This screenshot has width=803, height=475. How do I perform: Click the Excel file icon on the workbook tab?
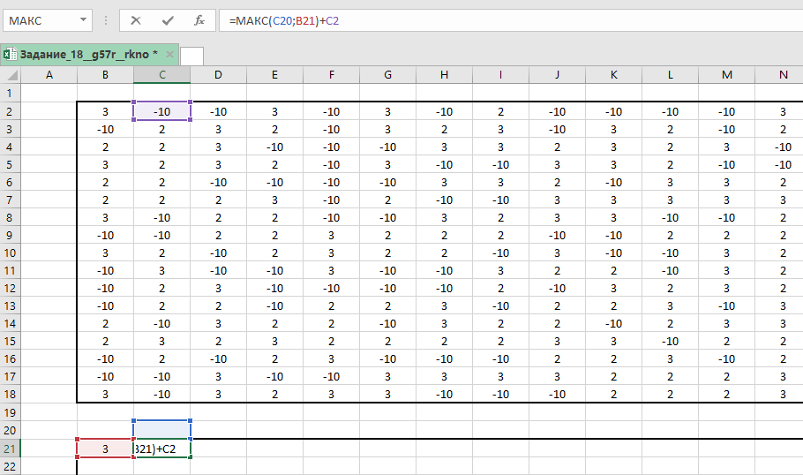pyautogui.click(x=9, y=55)
